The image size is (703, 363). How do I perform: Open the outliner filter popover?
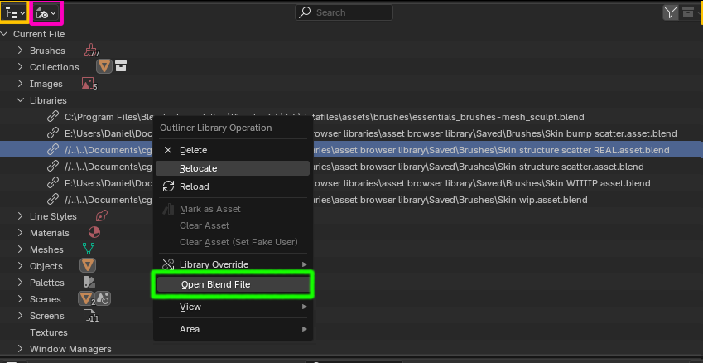[x=670, y=12]
